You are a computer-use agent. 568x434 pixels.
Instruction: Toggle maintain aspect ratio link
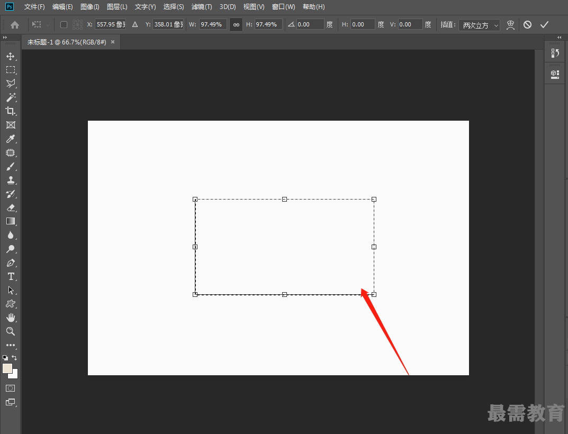[236, 25]
